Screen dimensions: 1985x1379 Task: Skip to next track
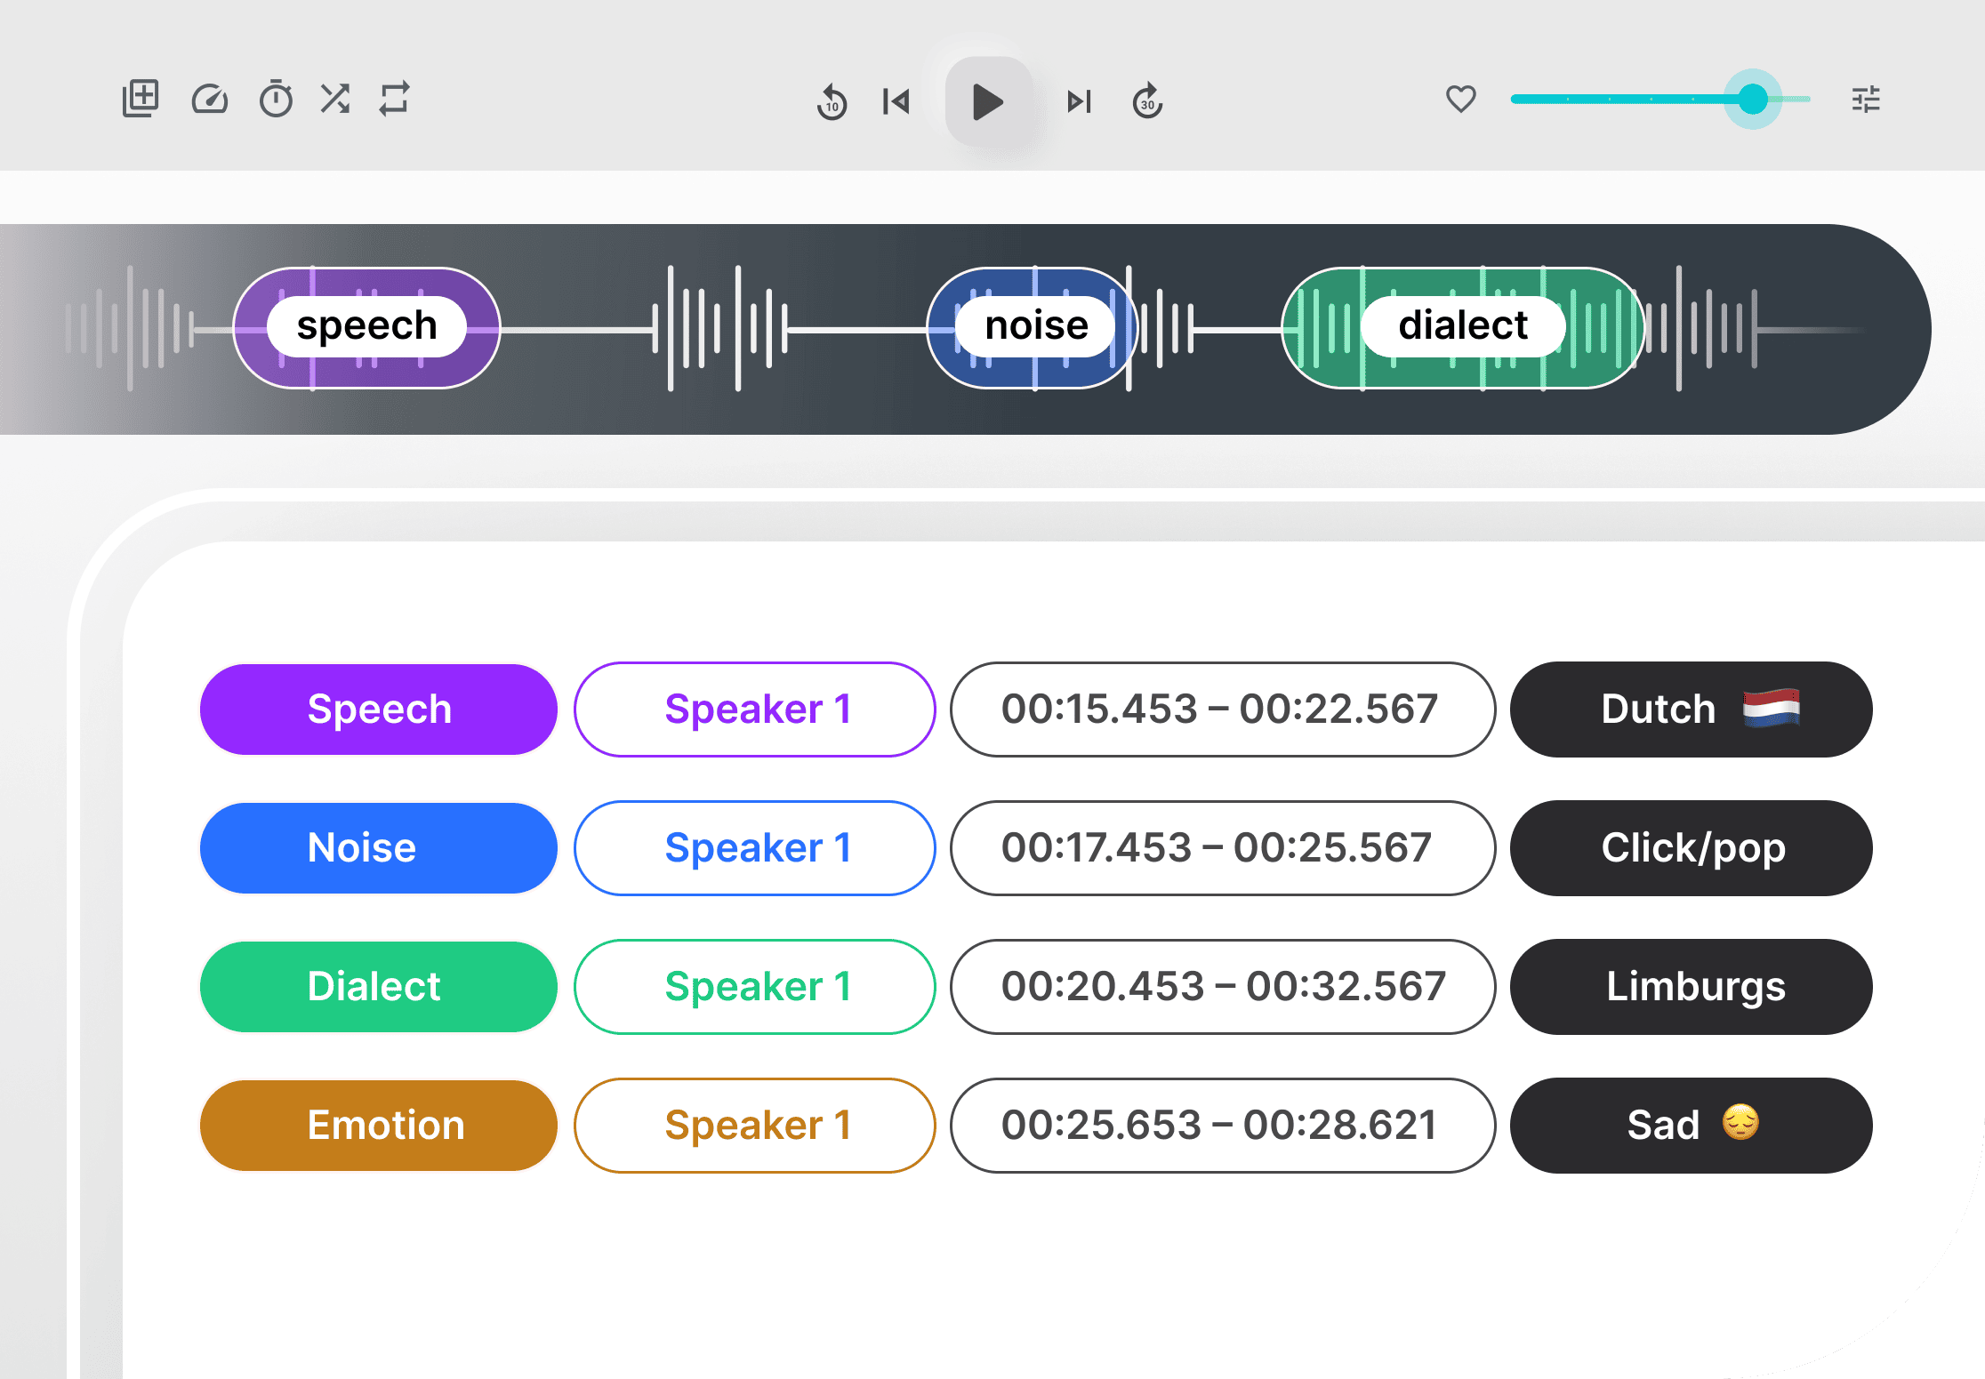(1079, 101)
